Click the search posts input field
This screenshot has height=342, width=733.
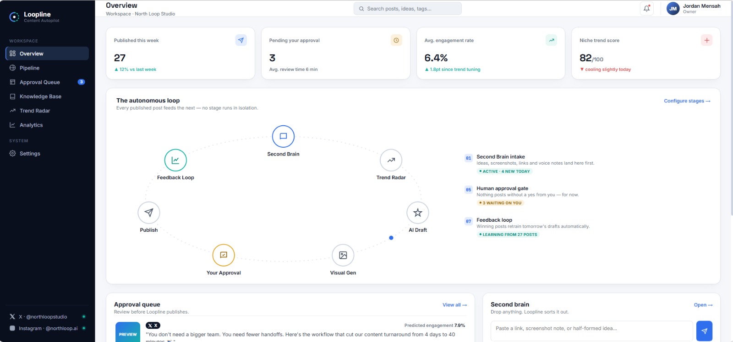click(407, 9)
